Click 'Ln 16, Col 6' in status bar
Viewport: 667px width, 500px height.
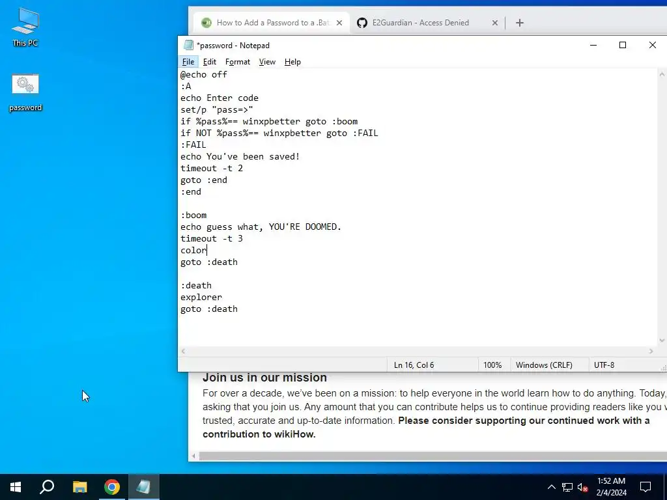(414, 365)
